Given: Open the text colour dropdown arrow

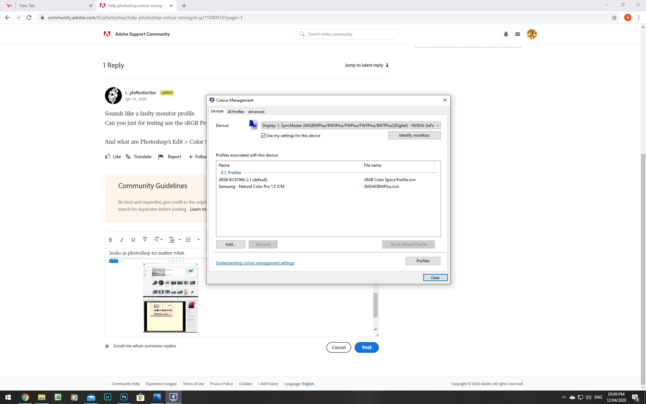Looking at the screenshot, I should coord(180,240).
